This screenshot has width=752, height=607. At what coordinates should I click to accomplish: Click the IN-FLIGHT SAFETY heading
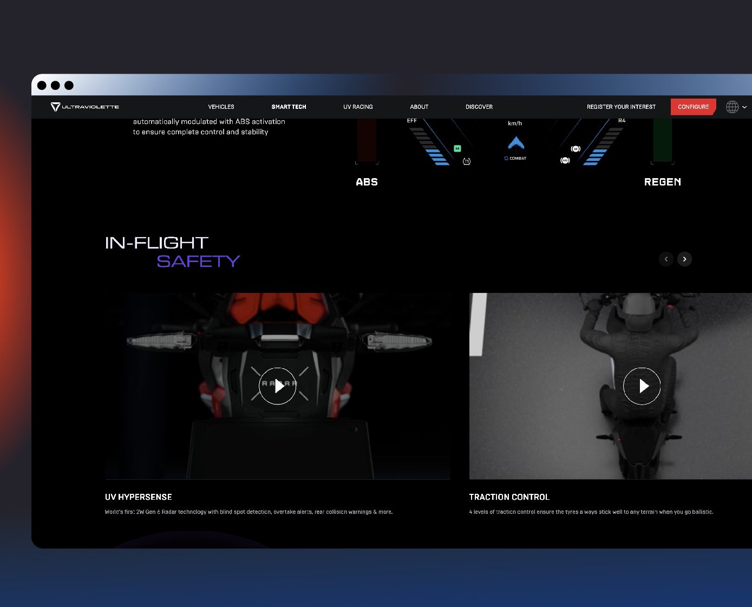pos(172,252)
